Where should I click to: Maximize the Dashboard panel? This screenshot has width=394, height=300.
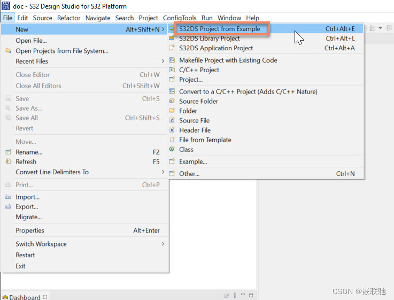click(x=251, y=295)
